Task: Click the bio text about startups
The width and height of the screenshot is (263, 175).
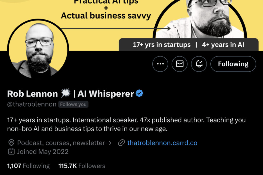Action: [126, 124]
